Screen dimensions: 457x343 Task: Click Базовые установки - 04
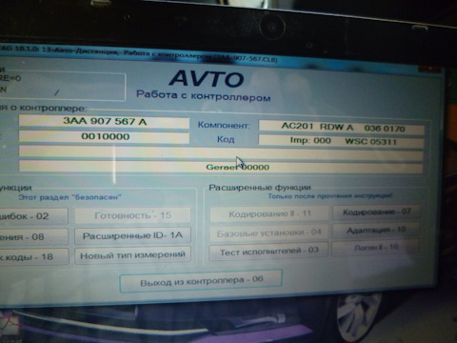click(x=268, y=233)
